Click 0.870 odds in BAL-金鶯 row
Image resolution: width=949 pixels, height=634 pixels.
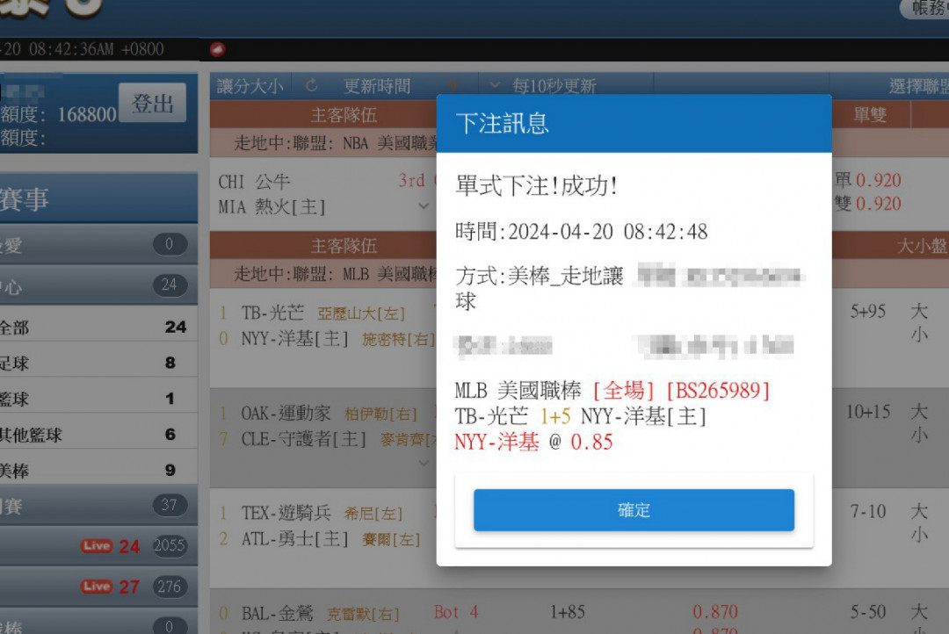coord(714,612)
